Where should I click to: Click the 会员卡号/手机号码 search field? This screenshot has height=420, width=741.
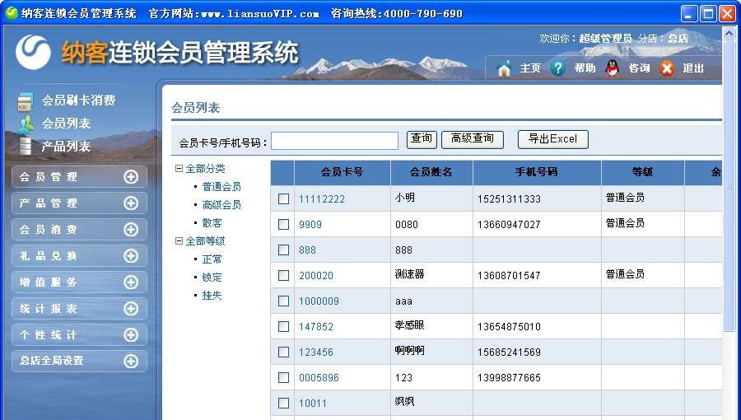tap(334, 141)
